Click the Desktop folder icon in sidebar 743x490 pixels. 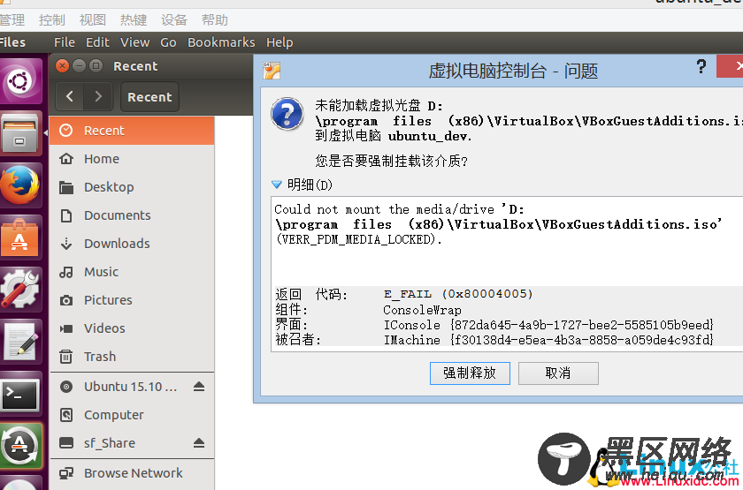[66, 187]
